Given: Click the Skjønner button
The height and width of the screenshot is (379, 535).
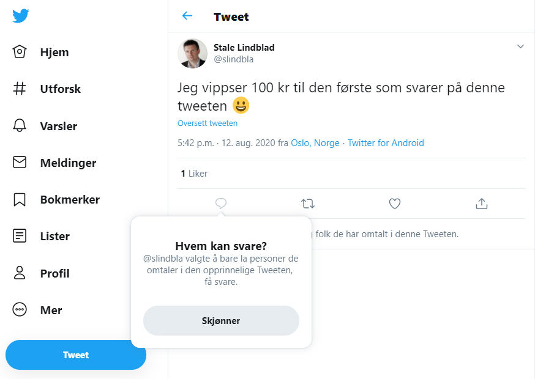Looking at the screenshot, I should (x=221, y=320).
